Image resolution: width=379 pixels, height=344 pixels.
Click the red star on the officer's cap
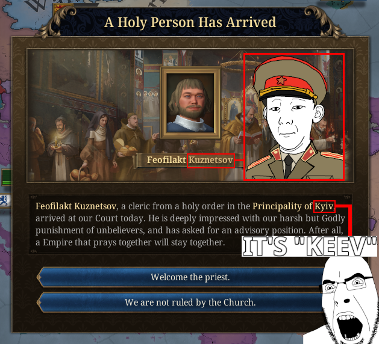(281, 81)
